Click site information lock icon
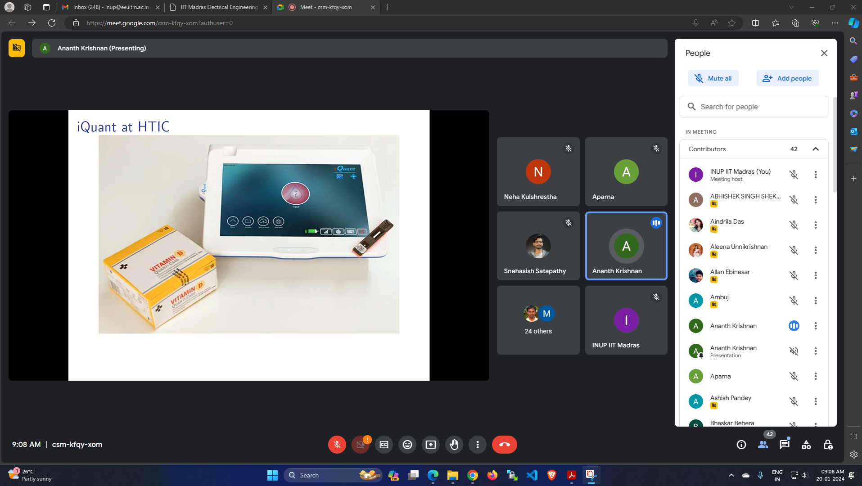 click(76, 23)
